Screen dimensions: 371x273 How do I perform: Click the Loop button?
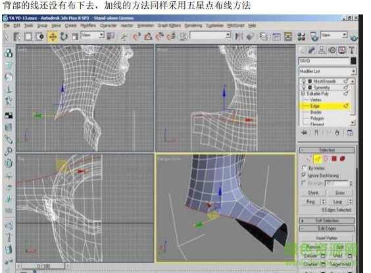[337, 202]
